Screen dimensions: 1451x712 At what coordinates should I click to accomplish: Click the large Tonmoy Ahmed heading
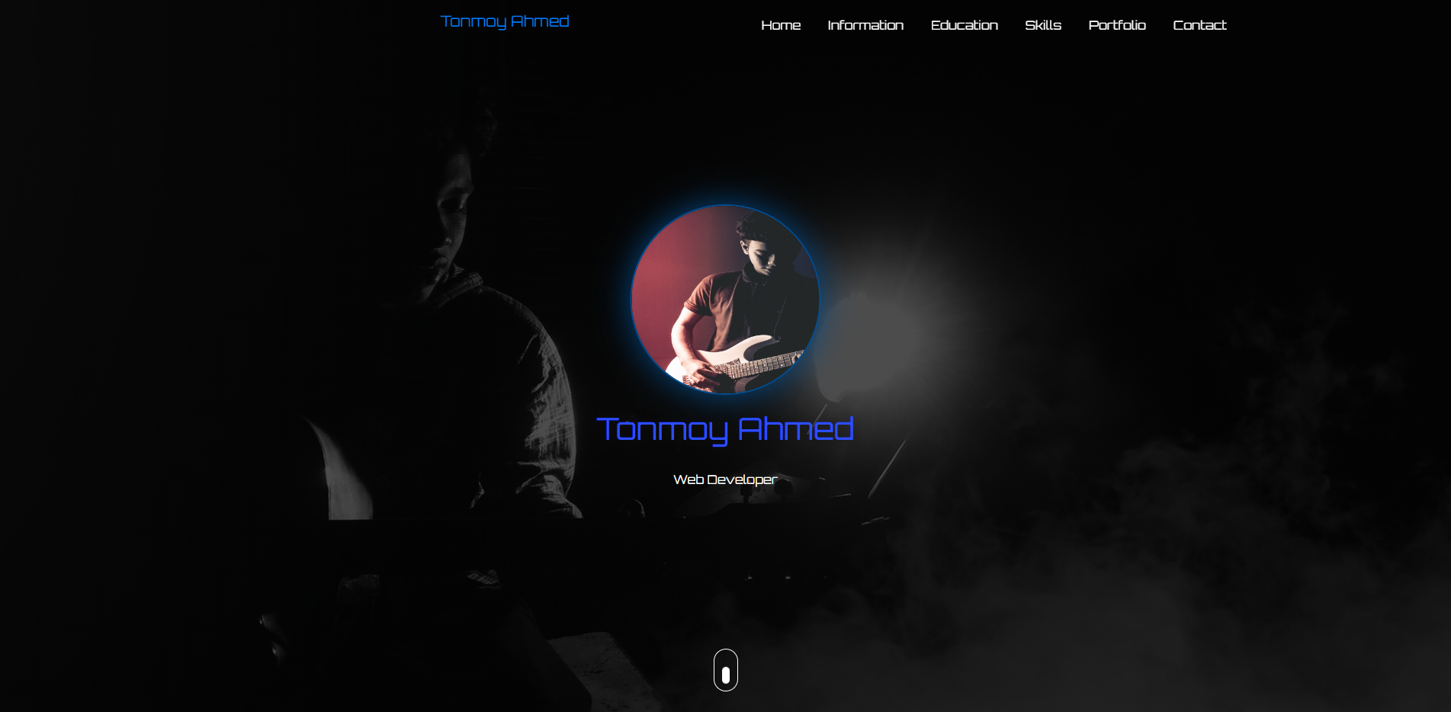coord(725,429)
